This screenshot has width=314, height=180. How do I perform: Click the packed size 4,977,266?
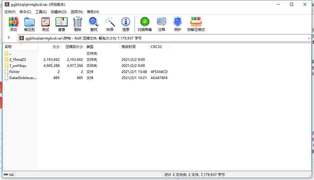tap(75, 66)
